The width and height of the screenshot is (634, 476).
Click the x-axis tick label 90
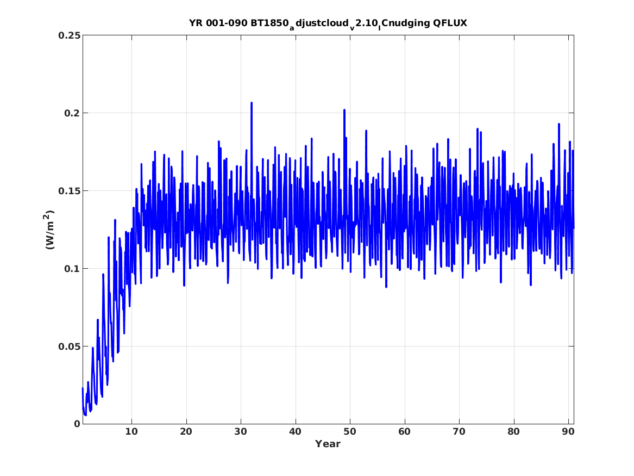pyautogui.click(x=568, y=431)
